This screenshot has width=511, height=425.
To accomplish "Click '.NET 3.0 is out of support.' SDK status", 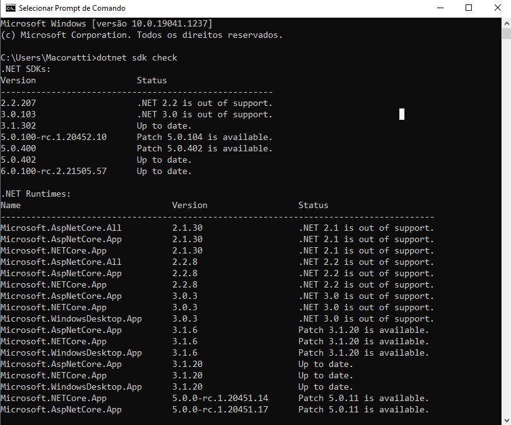I will (204, 114).
